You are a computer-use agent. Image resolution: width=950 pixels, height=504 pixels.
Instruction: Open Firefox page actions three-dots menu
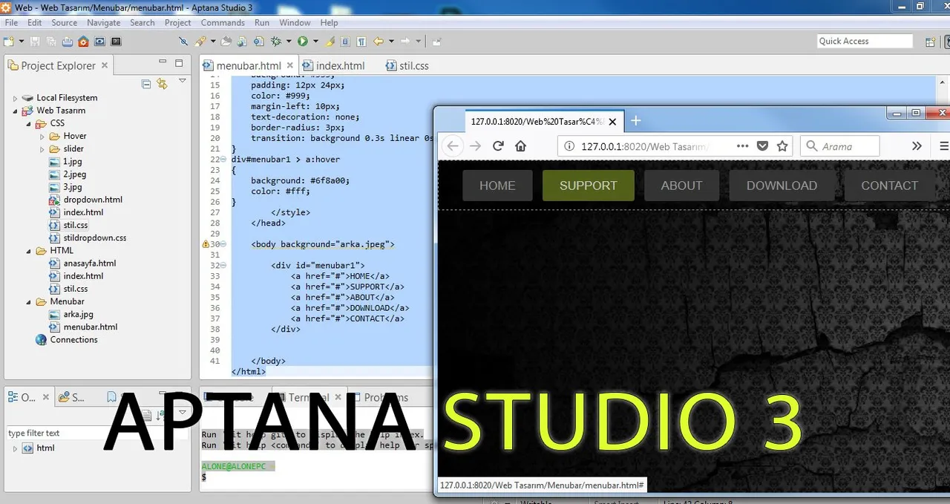click(742, 146)
